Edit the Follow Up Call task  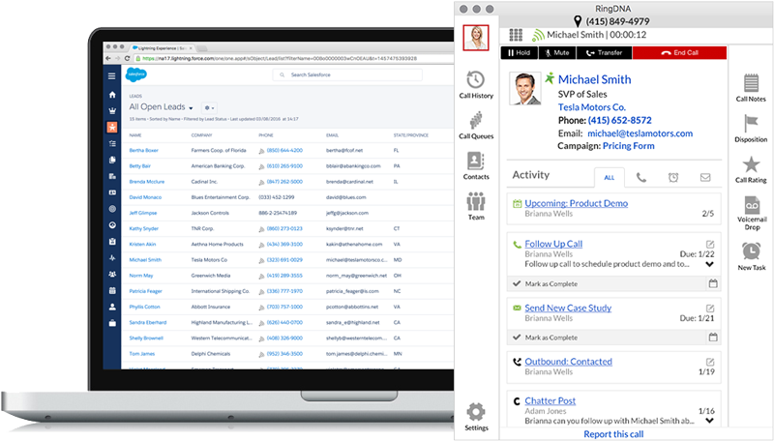coord(710,244)
